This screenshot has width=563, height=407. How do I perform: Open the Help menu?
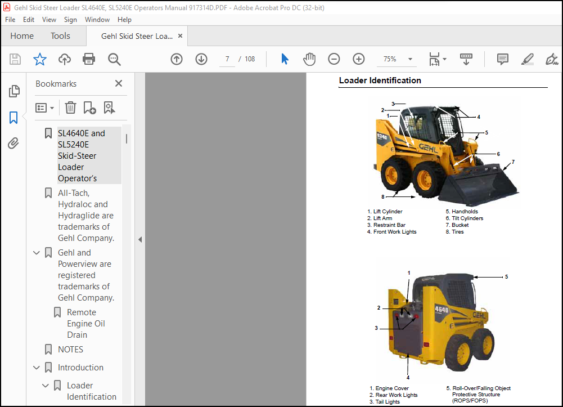pos(124,19)
